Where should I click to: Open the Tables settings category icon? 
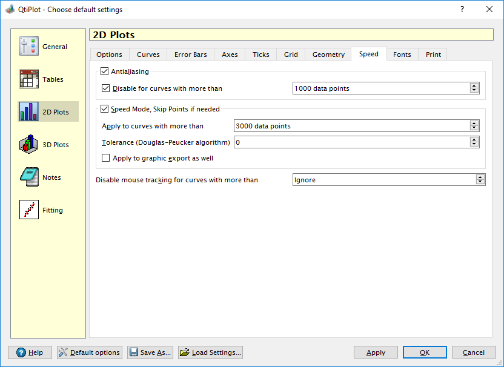(x=29, y=79)
